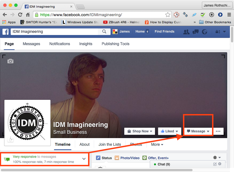The width and height of the screenshot is (234, 172).
Task: Choose Status in the post composer
Action: coord(104,158)
